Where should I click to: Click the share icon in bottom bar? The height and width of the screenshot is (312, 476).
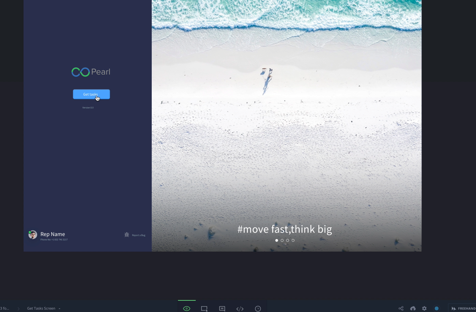401,308
